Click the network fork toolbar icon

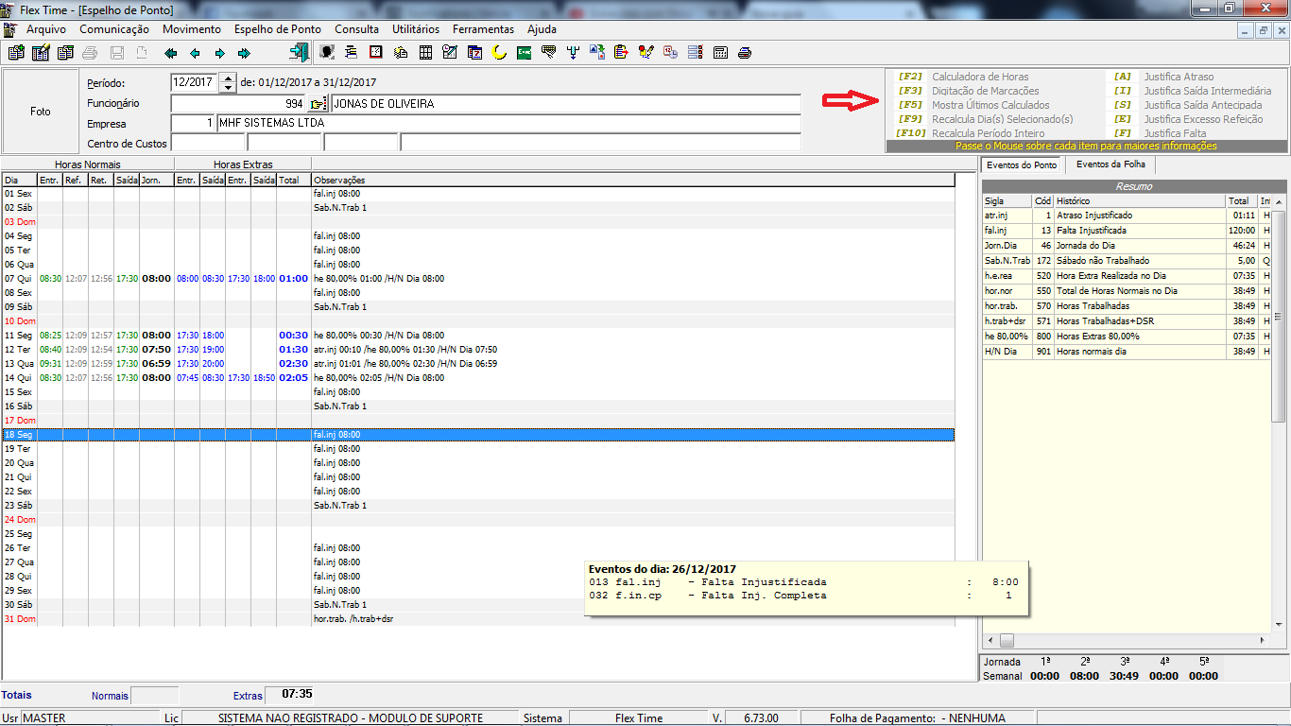(x=573, y=53)
